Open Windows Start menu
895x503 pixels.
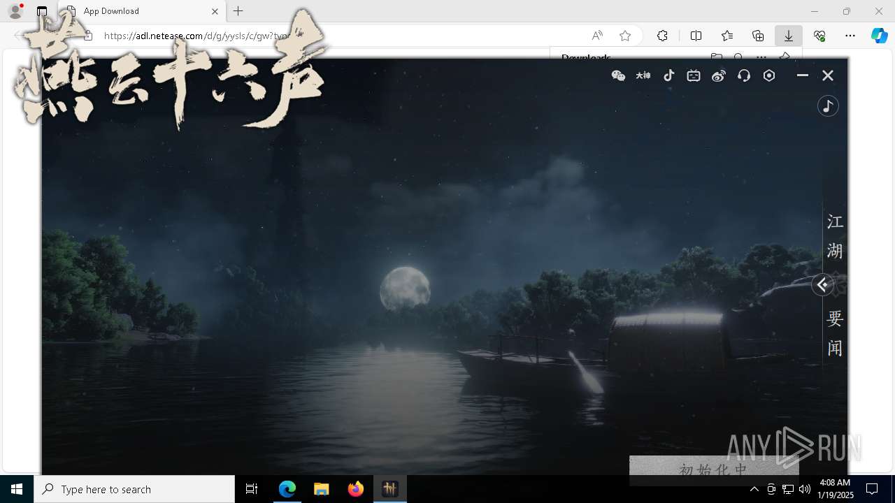point(17,489)
